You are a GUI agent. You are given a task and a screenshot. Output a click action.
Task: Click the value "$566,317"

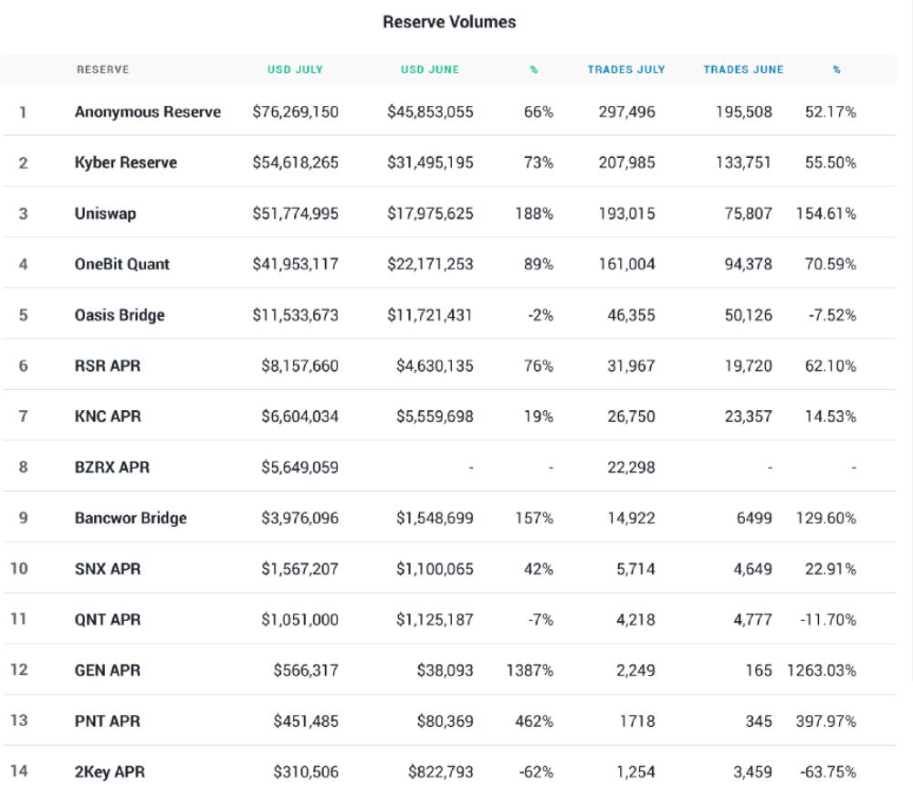pos(306,670)
